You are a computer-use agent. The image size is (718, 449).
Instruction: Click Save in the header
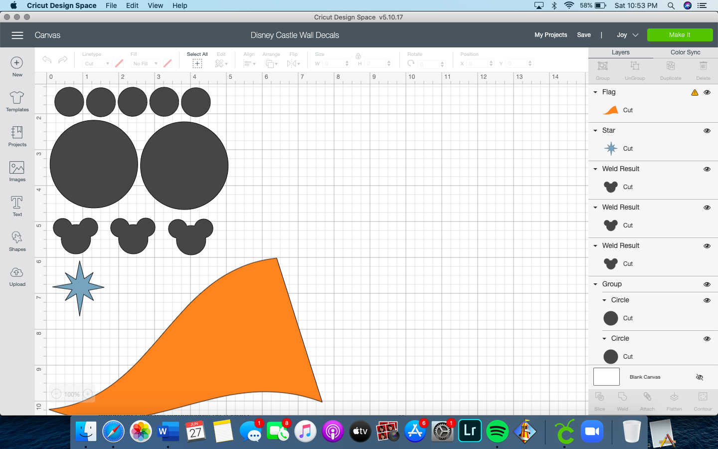[584, 35]
